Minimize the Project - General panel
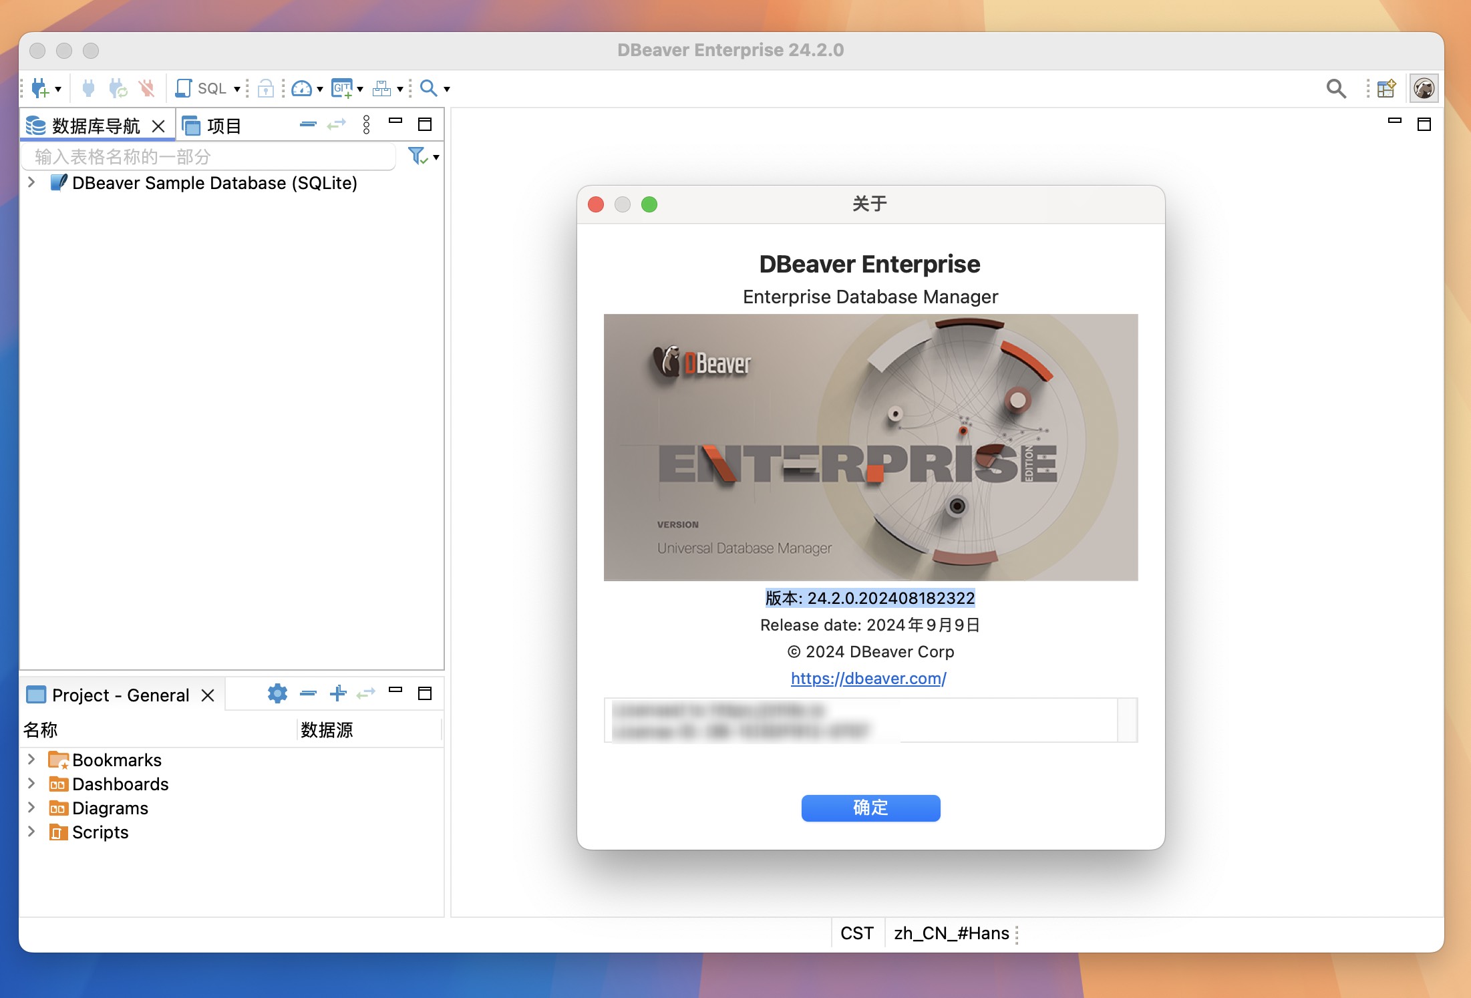Screen dimensions: 1471x998 [395, 690]
